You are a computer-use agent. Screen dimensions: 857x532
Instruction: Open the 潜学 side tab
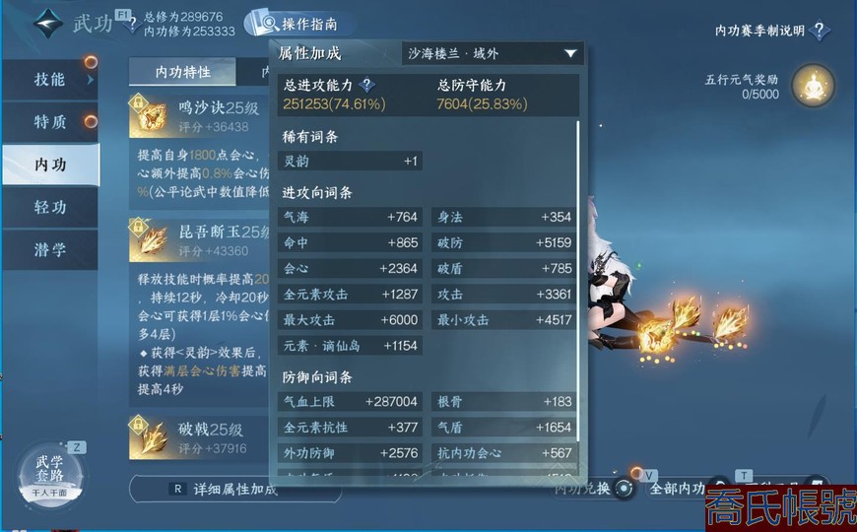tap(49, 250)
